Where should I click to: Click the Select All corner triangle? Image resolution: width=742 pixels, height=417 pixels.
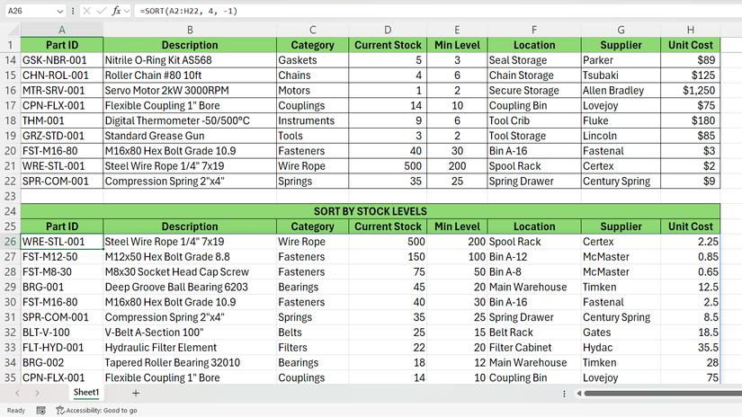(10, 30)
